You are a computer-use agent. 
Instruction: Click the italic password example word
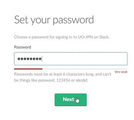coord(46,80)
